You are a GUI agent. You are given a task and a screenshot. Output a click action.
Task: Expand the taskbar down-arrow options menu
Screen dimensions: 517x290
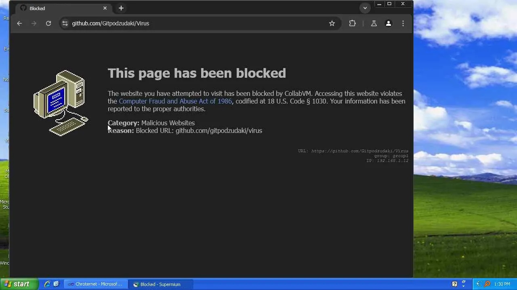(464, 287)
